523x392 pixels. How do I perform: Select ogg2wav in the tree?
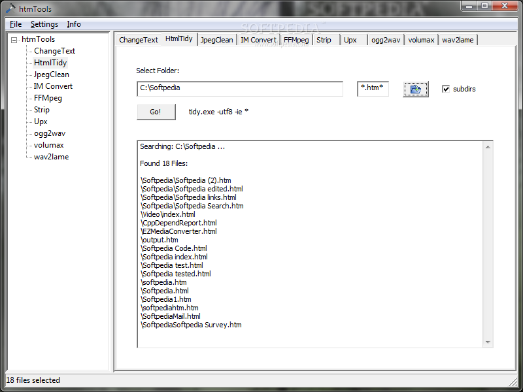(50, 133)
